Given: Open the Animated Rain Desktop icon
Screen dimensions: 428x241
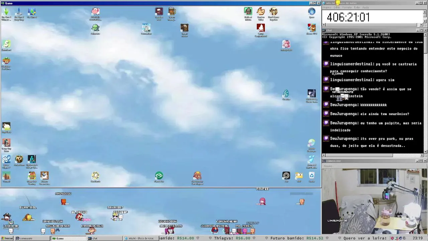Looking at the screenshot, I should click(312, 162).
